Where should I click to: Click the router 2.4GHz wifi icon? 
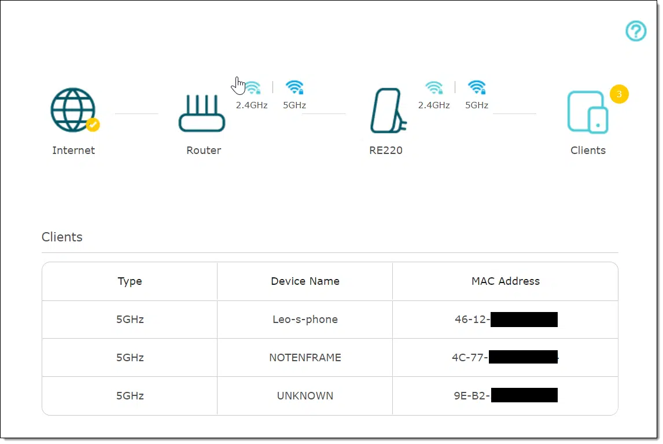click(x=252, y=88)
